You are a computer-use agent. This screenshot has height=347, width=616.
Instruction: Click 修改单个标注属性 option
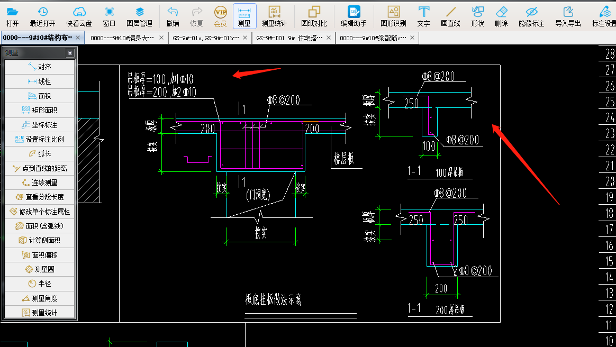tap(39, 212)
